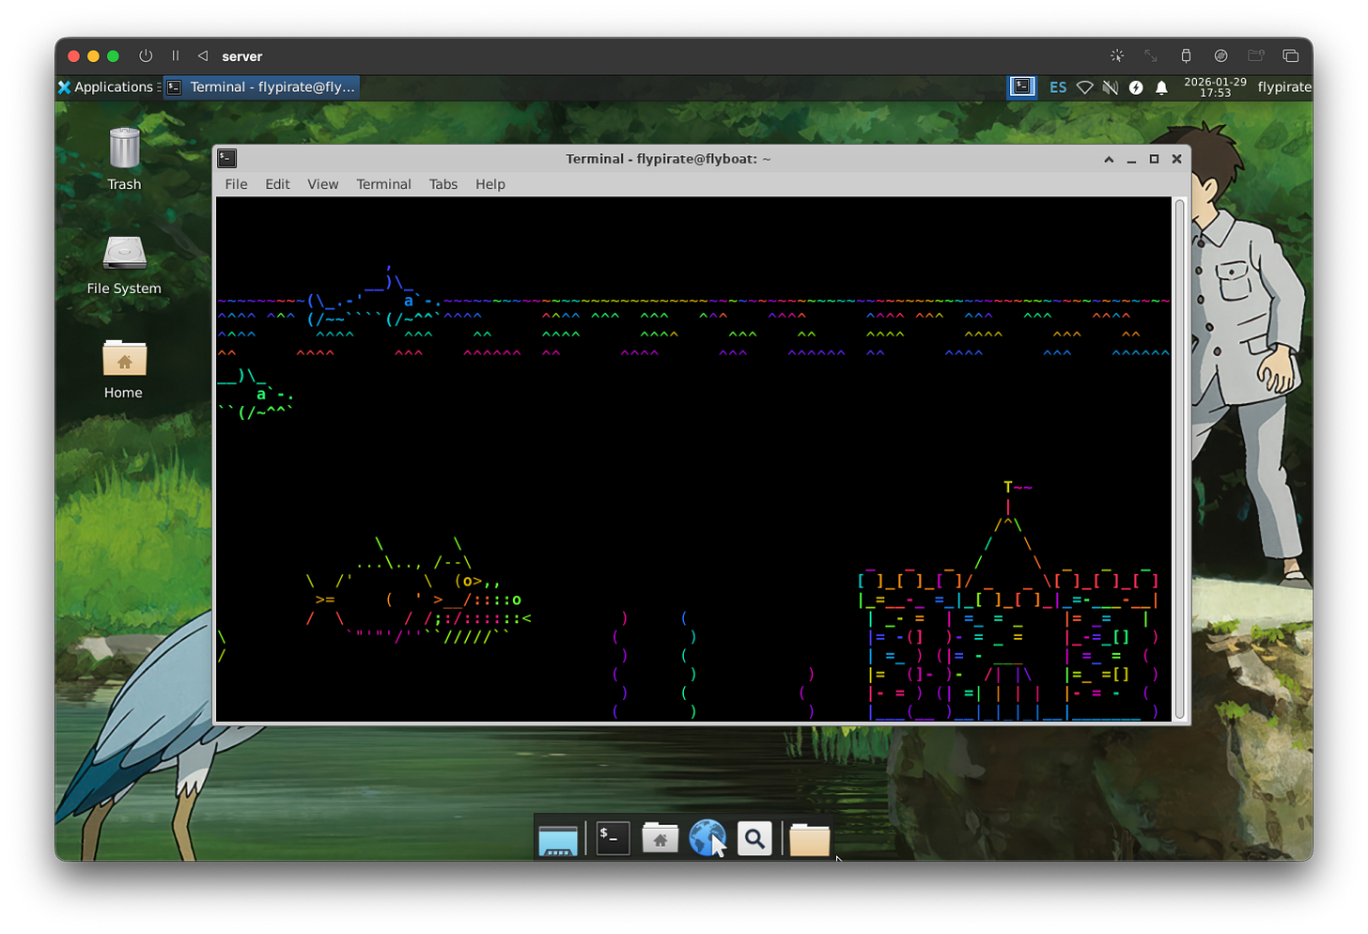Click the Terminal vertical scrollbar

tap(1179, 459)
